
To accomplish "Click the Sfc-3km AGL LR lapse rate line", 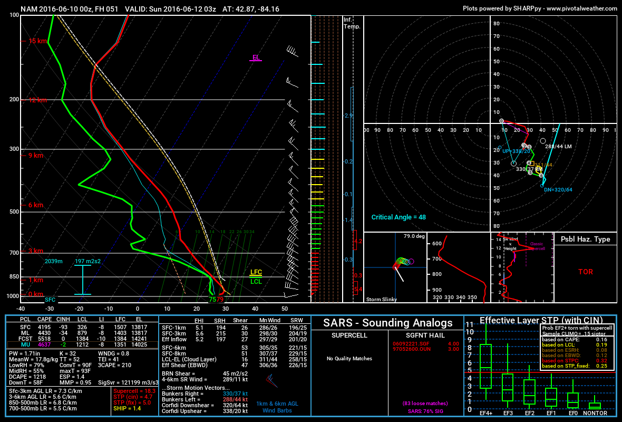I will 46,391.
